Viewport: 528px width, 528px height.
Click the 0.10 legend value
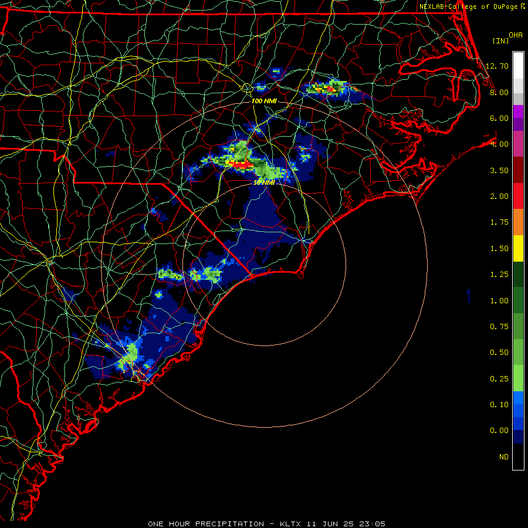coord(499,405)
